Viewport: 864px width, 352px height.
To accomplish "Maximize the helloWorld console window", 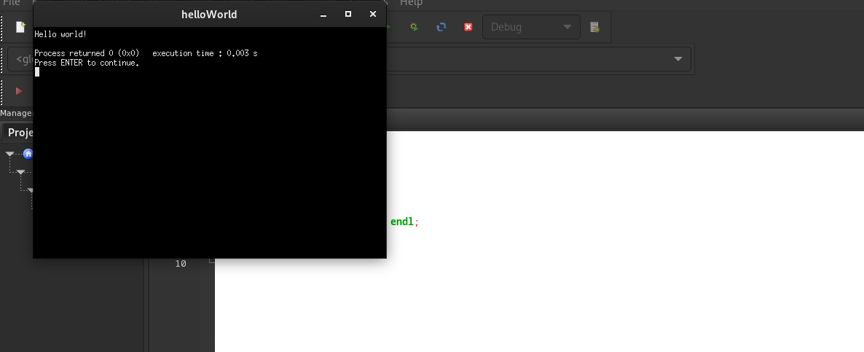I will click(x=348, y=15).
